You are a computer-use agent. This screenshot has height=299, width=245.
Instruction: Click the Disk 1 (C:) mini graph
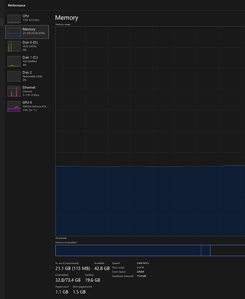(14, 61)
